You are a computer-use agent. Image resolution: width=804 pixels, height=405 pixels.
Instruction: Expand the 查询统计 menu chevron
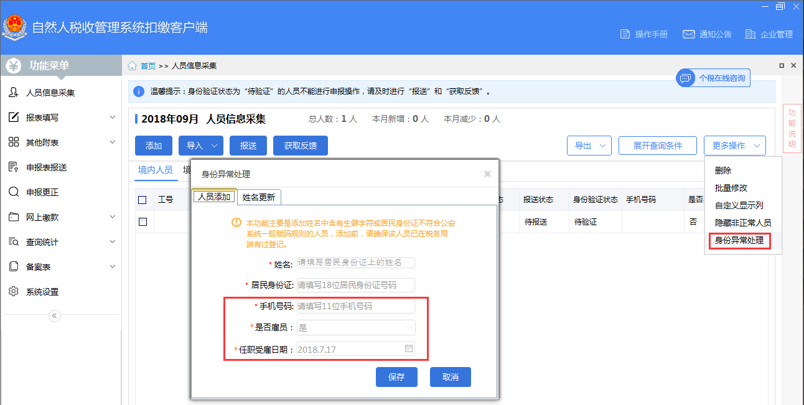[113, 242]
